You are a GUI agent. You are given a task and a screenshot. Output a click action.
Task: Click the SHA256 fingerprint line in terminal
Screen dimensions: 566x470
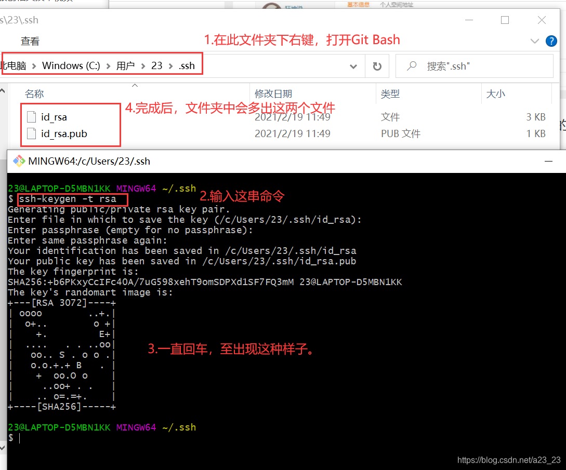pos(205,282)
